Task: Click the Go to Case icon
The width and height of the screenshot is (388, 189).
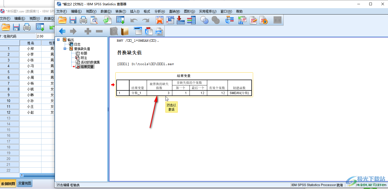Action: [x=170, y=20]
